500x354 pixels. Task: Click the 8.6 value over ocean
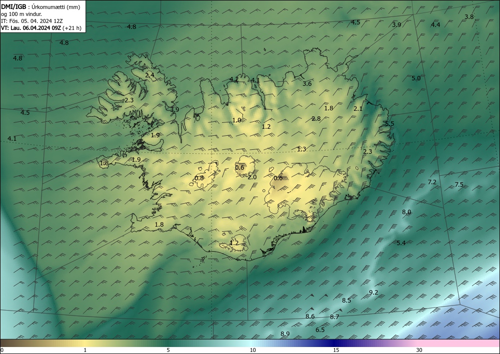point(310,317)
